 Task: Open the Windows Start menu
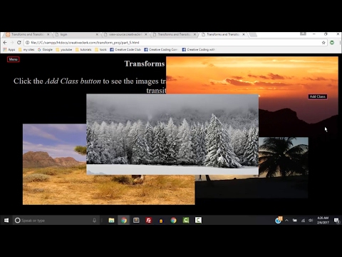tap(6, 221)
